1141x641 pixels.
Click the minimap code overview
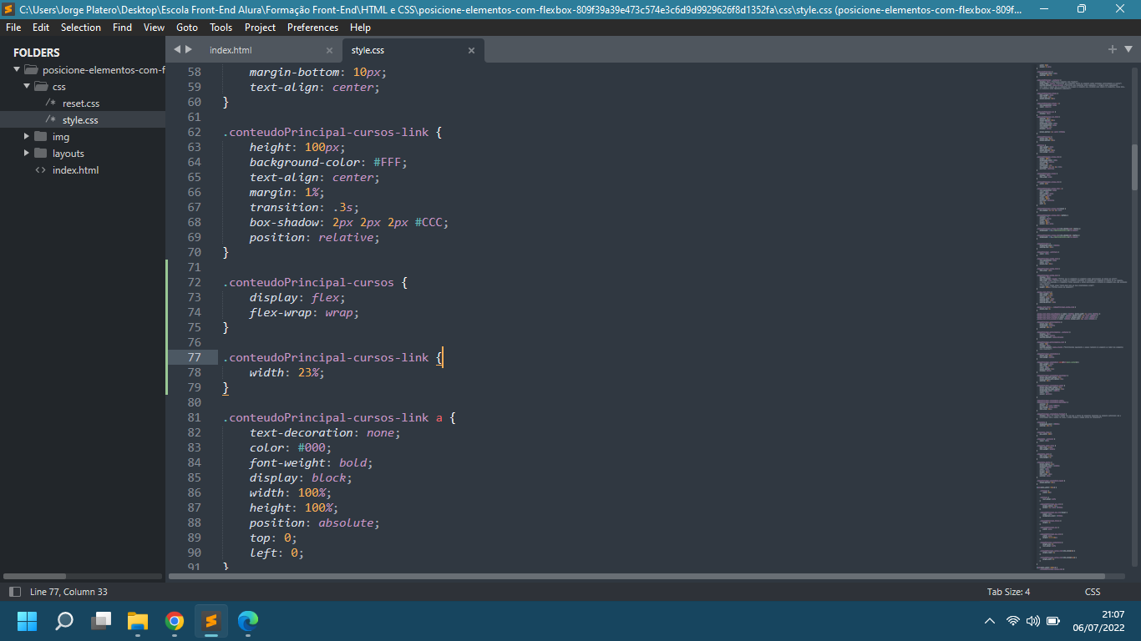pyautogui.click(x=1081, y=317)
